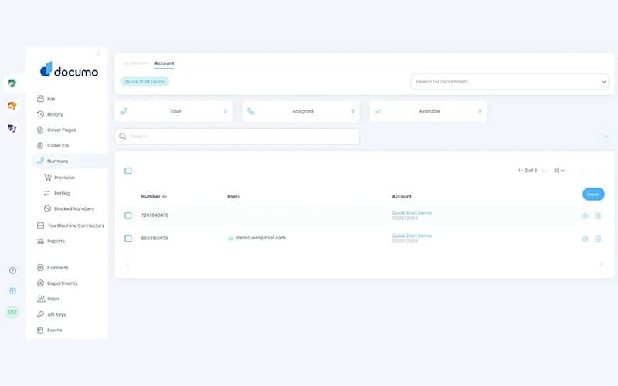Click the Assigned numbers card
Image resolution: width=618 pixels, height=386 pixels.
tap(301, 111)
